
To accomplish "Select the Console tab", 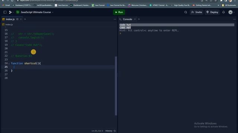I will pyautogui.click(x=127, y=19).
